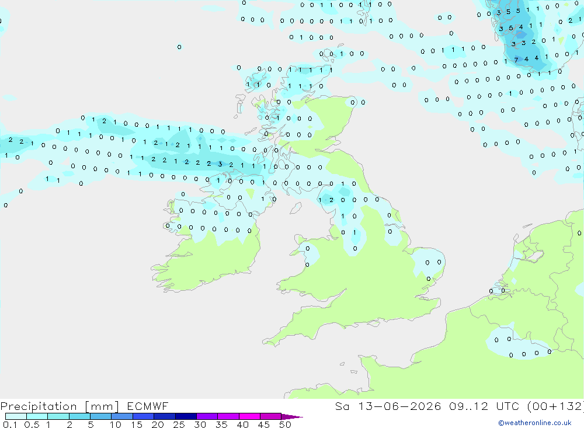Click the "ECMWF" model label

pyautogui.click(x=148, y=406)
